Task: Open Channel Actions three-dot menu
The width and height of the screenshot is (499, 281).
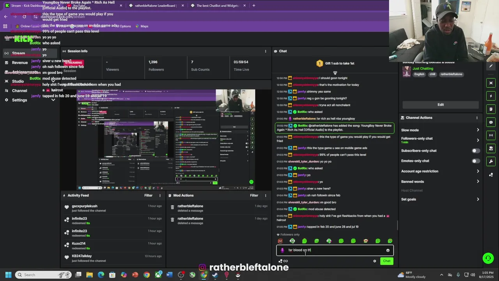Action: (476, 117)
